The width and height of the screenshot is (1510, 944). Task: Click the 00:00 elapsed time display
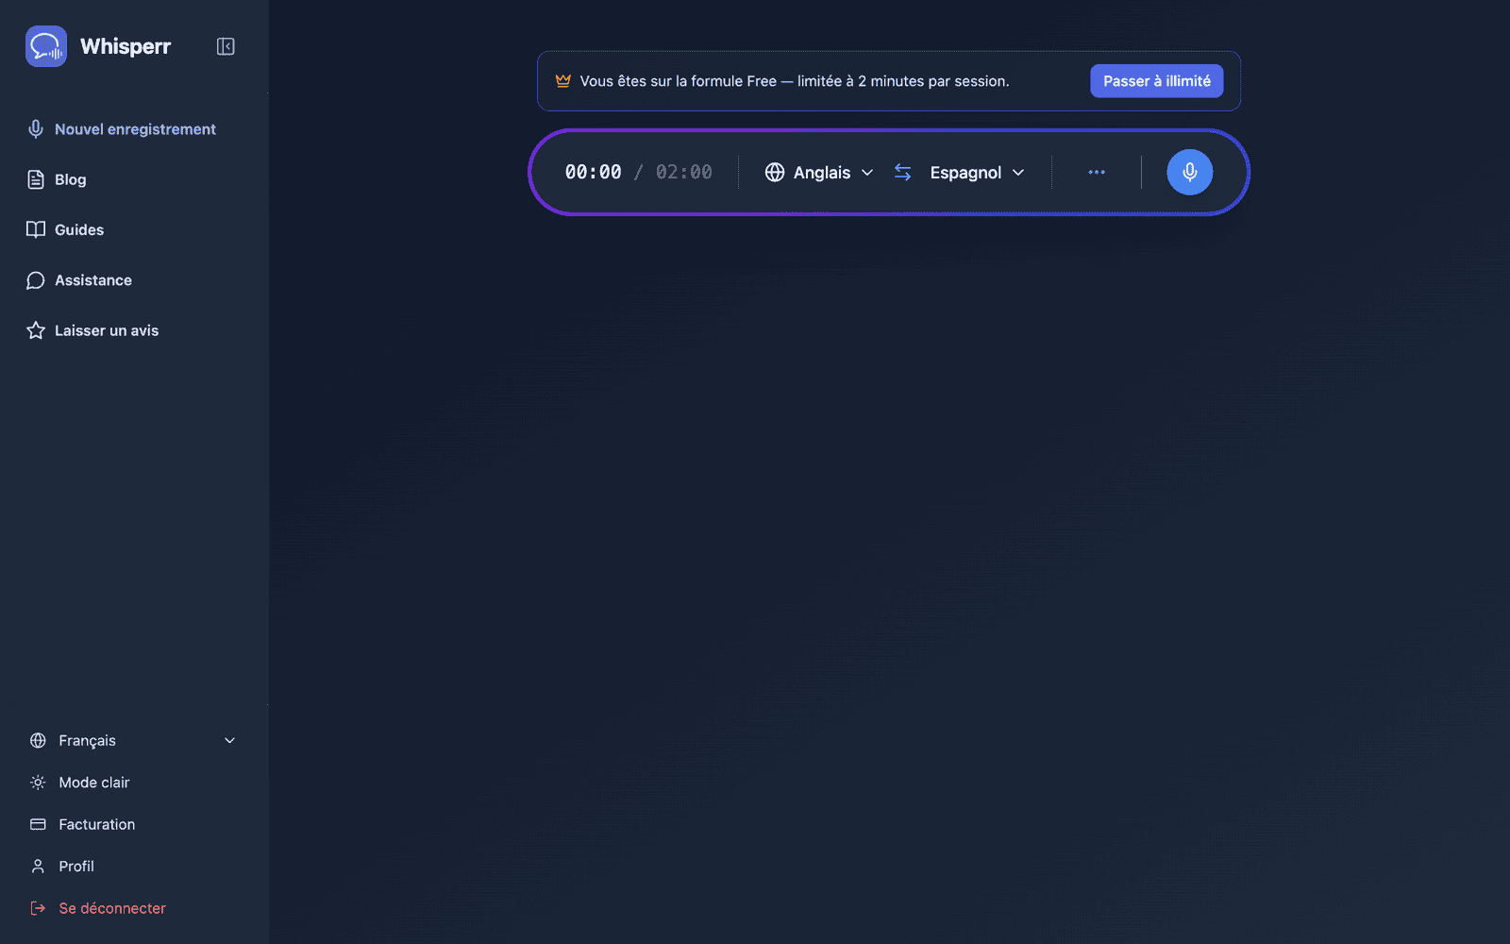coord(593,172)
